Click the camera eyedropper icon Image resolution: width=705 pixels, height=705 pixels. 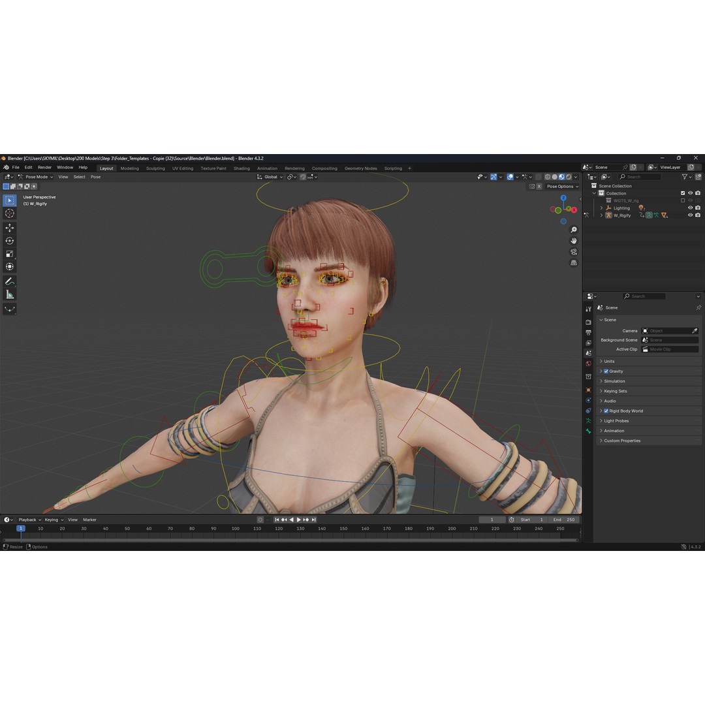coord(695,330)
